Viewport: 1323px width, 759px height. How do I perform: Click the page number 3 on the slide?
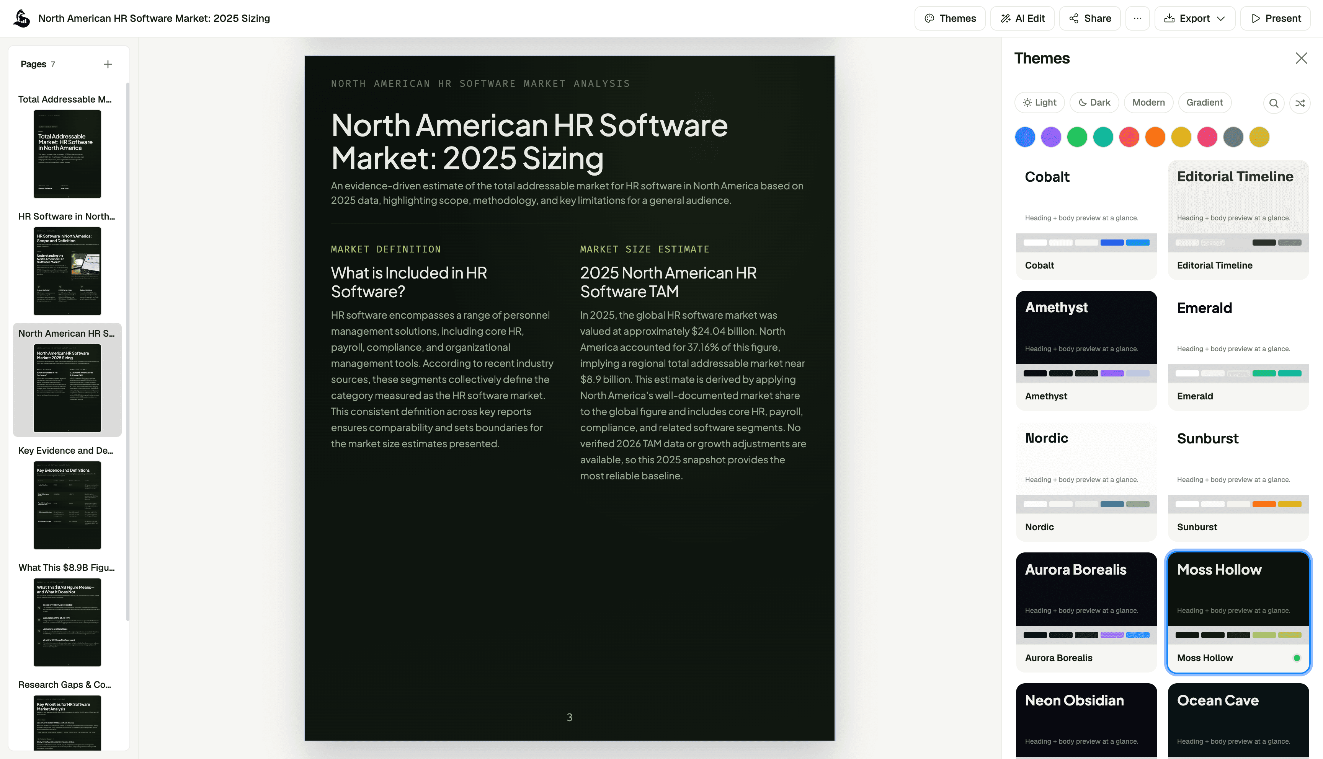(570, 717)
